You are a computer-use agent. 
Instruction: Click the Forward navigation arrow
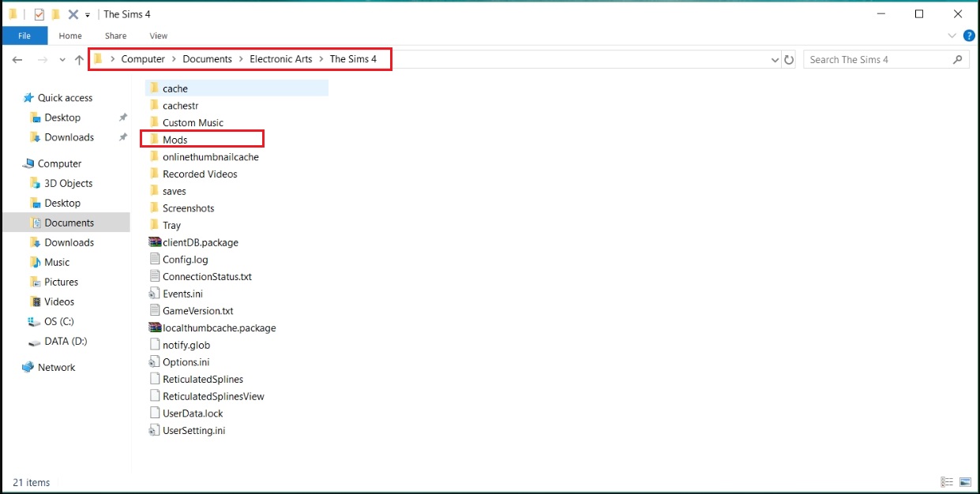click(x=43, y=60)
